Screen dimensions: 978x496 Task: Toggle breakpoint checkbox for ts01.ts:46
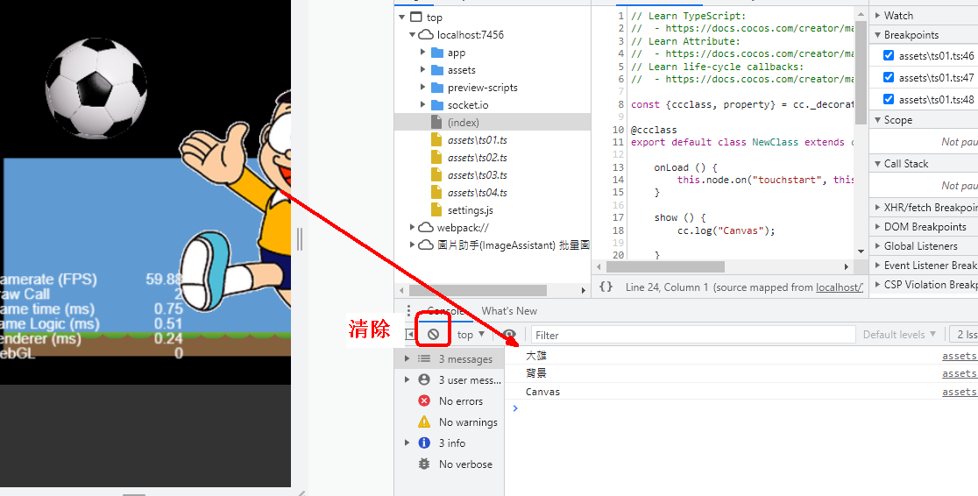889,55
